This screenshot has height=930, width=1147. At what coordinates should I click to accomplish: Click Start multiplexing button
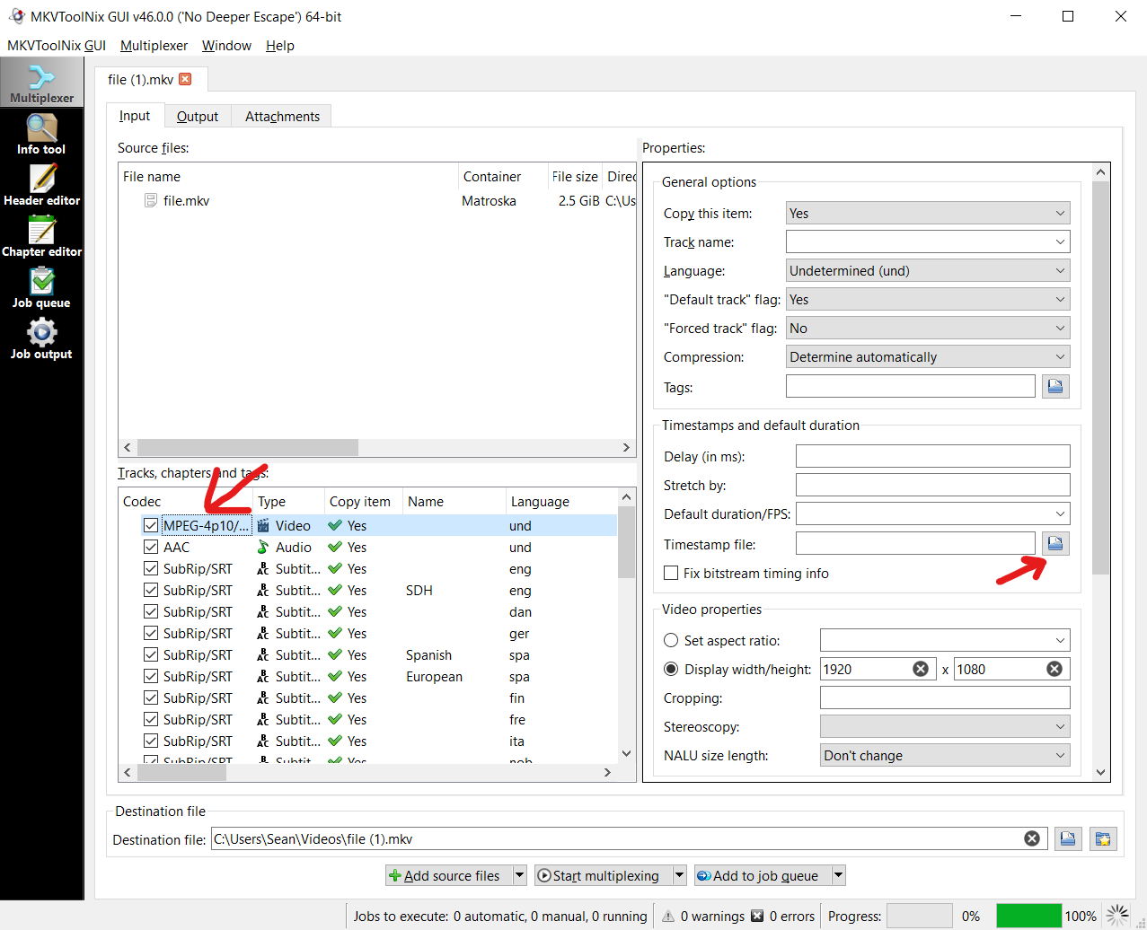point(603,875)
